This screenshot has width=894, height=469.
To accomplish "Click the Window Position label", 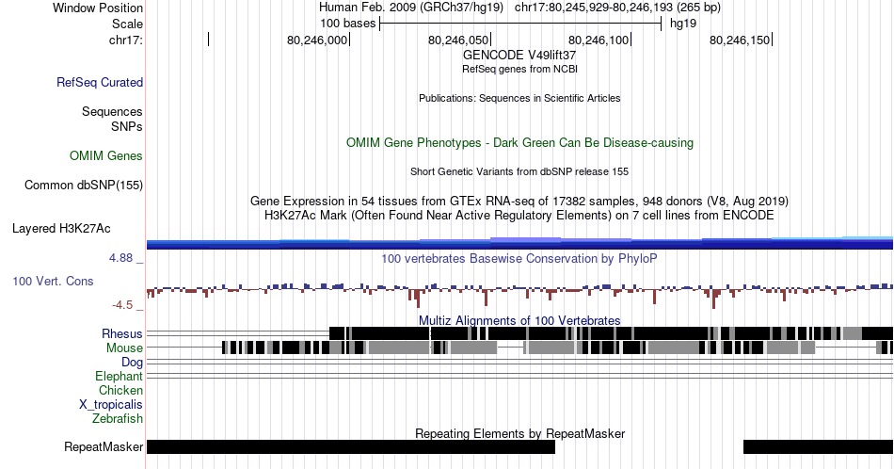I will [x=98, y=8].
